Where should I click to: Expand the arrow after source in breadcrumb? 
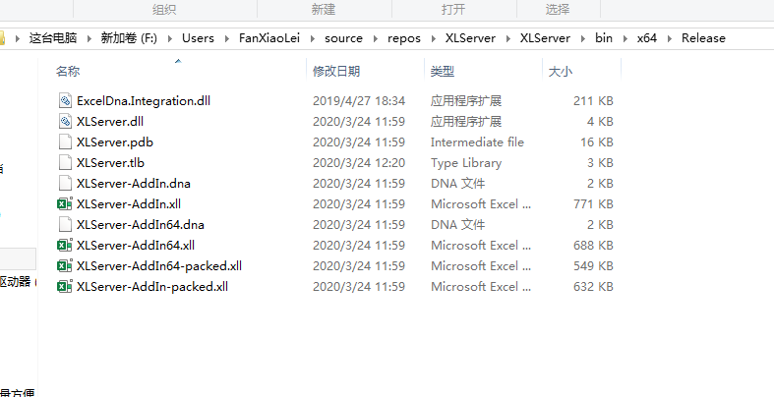pos(375,38)
